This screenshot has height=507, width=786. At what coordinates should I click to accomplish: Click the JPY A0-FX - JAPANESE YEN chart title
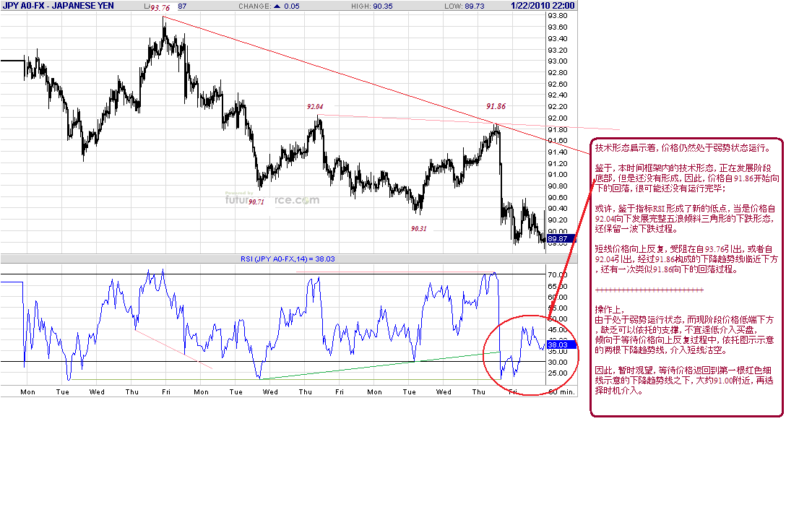(x=58, y=6)
